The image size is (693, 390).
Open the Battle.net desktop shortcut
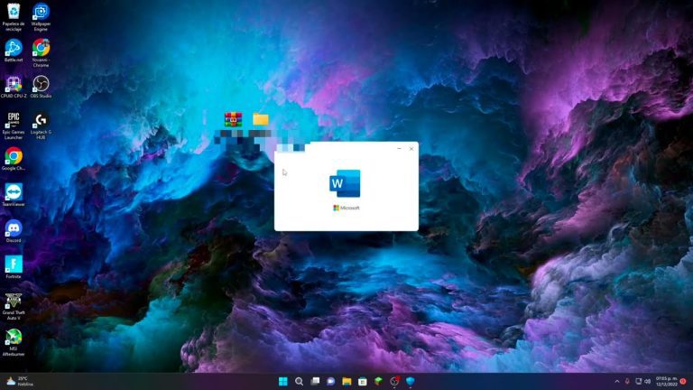pyautogui.click(x=14, y=46)
